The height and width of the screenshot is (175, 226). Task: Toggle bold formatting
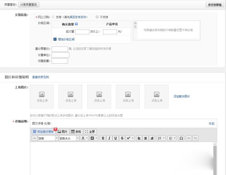(103, 138)
